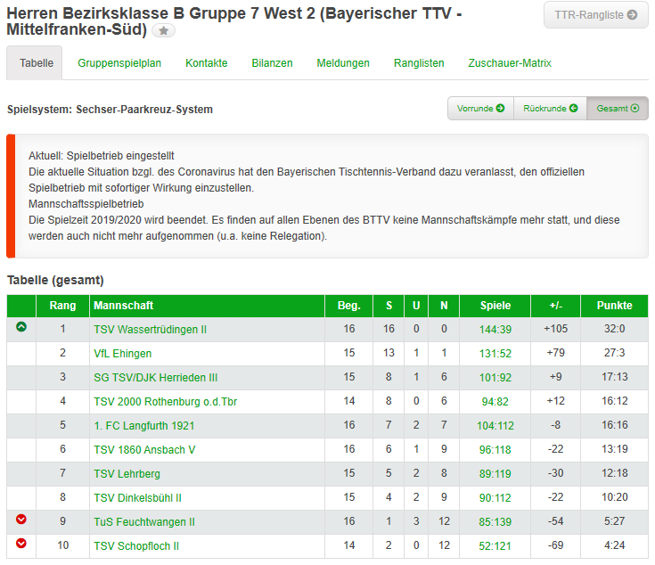Select the Rückrunde round filter
Image resolution: width=655 pixels, height=565 pixels.
pyautogui.click(x=550, y=109)
